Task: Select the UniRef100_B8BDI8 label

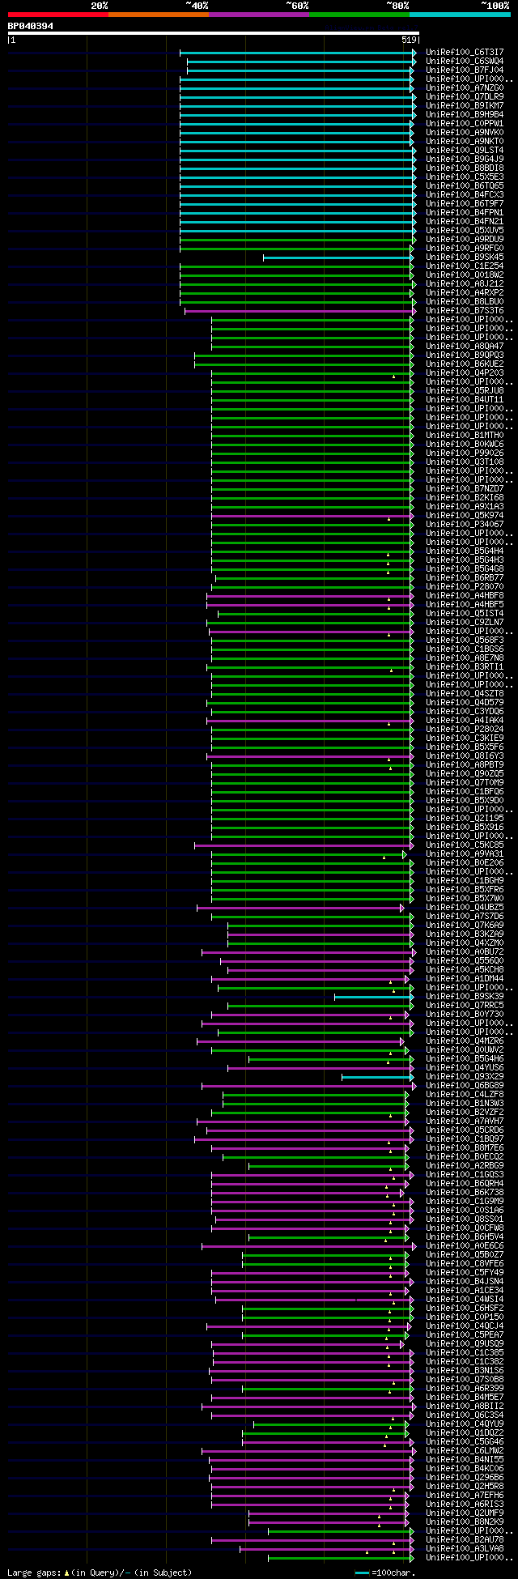Action: click(x=465, y=168)
